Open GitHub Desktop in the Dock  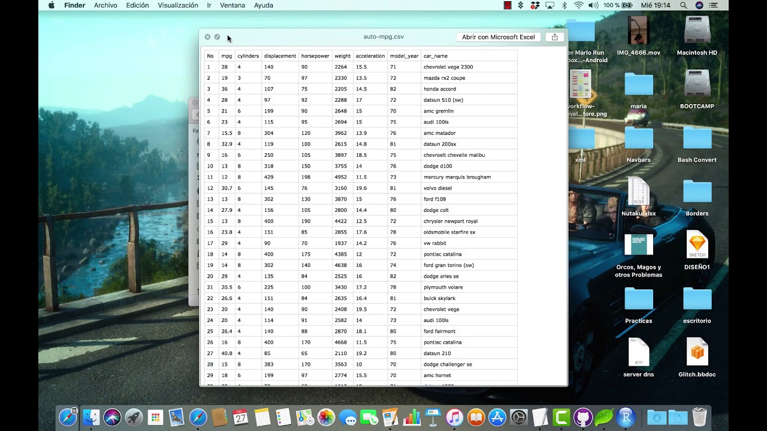[x=583, y=417]
